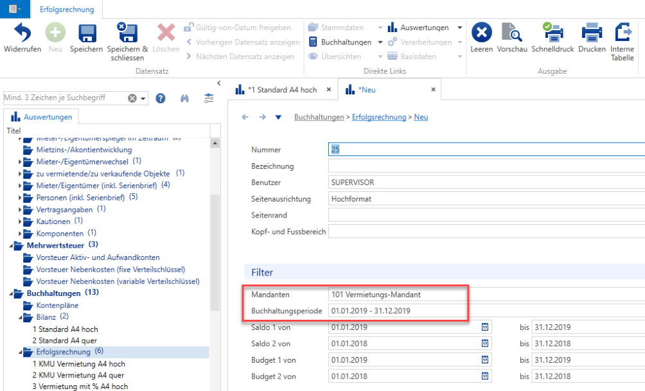Screen dimensions: 645x391
Task: Clear the search field with the X icon
Action: 132,98
